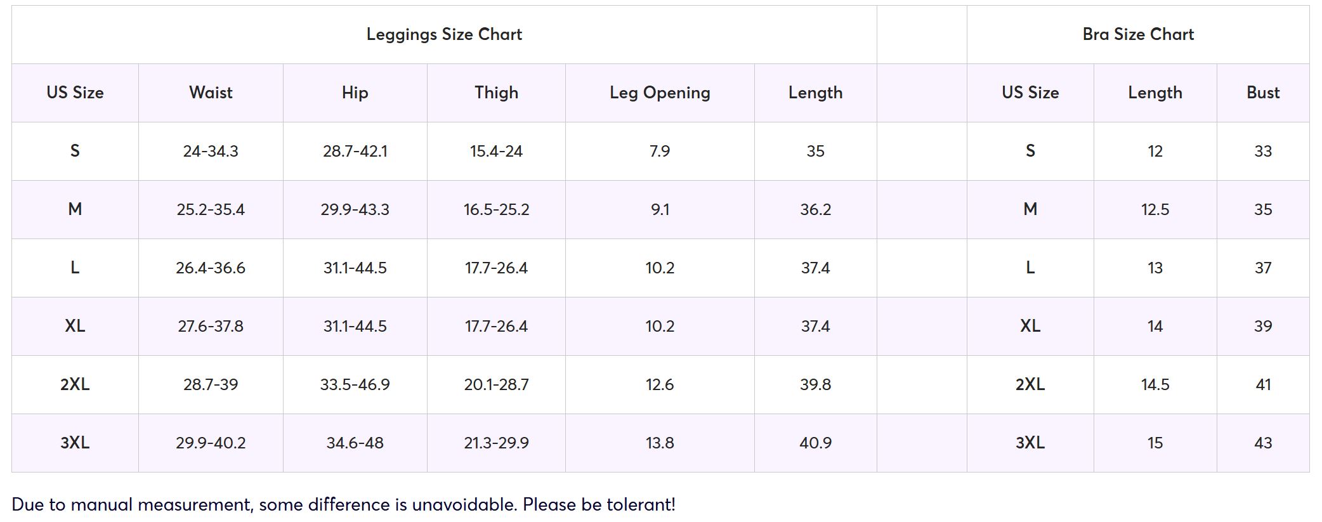The height and width of the screenshot is (522, 1322).
Task: Click the Thigh column header
Action: click(496, 93)
